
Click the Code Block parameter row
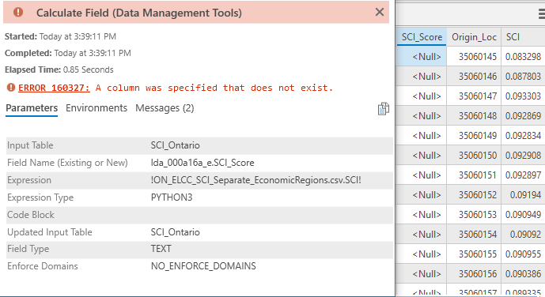pos(199,215)
